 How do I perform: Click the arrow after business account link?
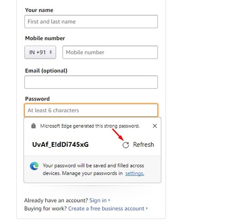coord(147,208)
